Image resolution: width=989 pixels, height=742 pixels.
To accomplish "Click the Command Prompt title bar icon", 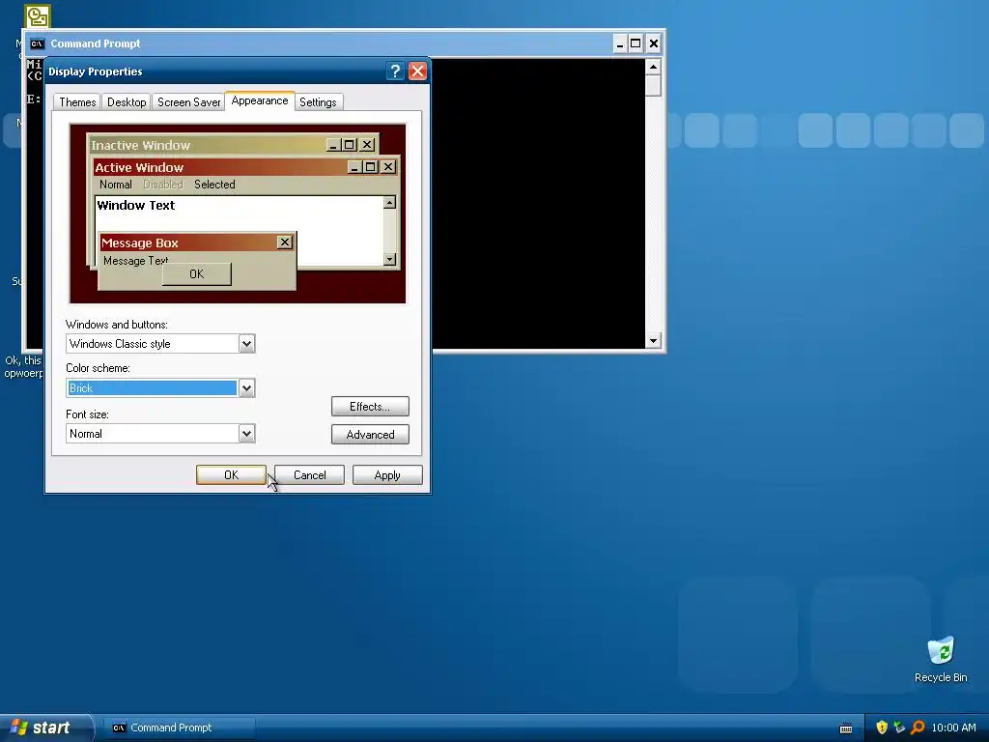I will [x=38, y=43].
